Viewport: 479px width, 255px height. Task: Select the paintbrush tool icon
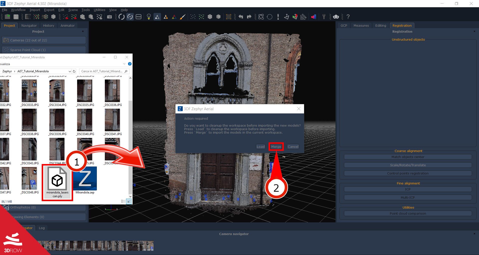click(x=183, y=17)
